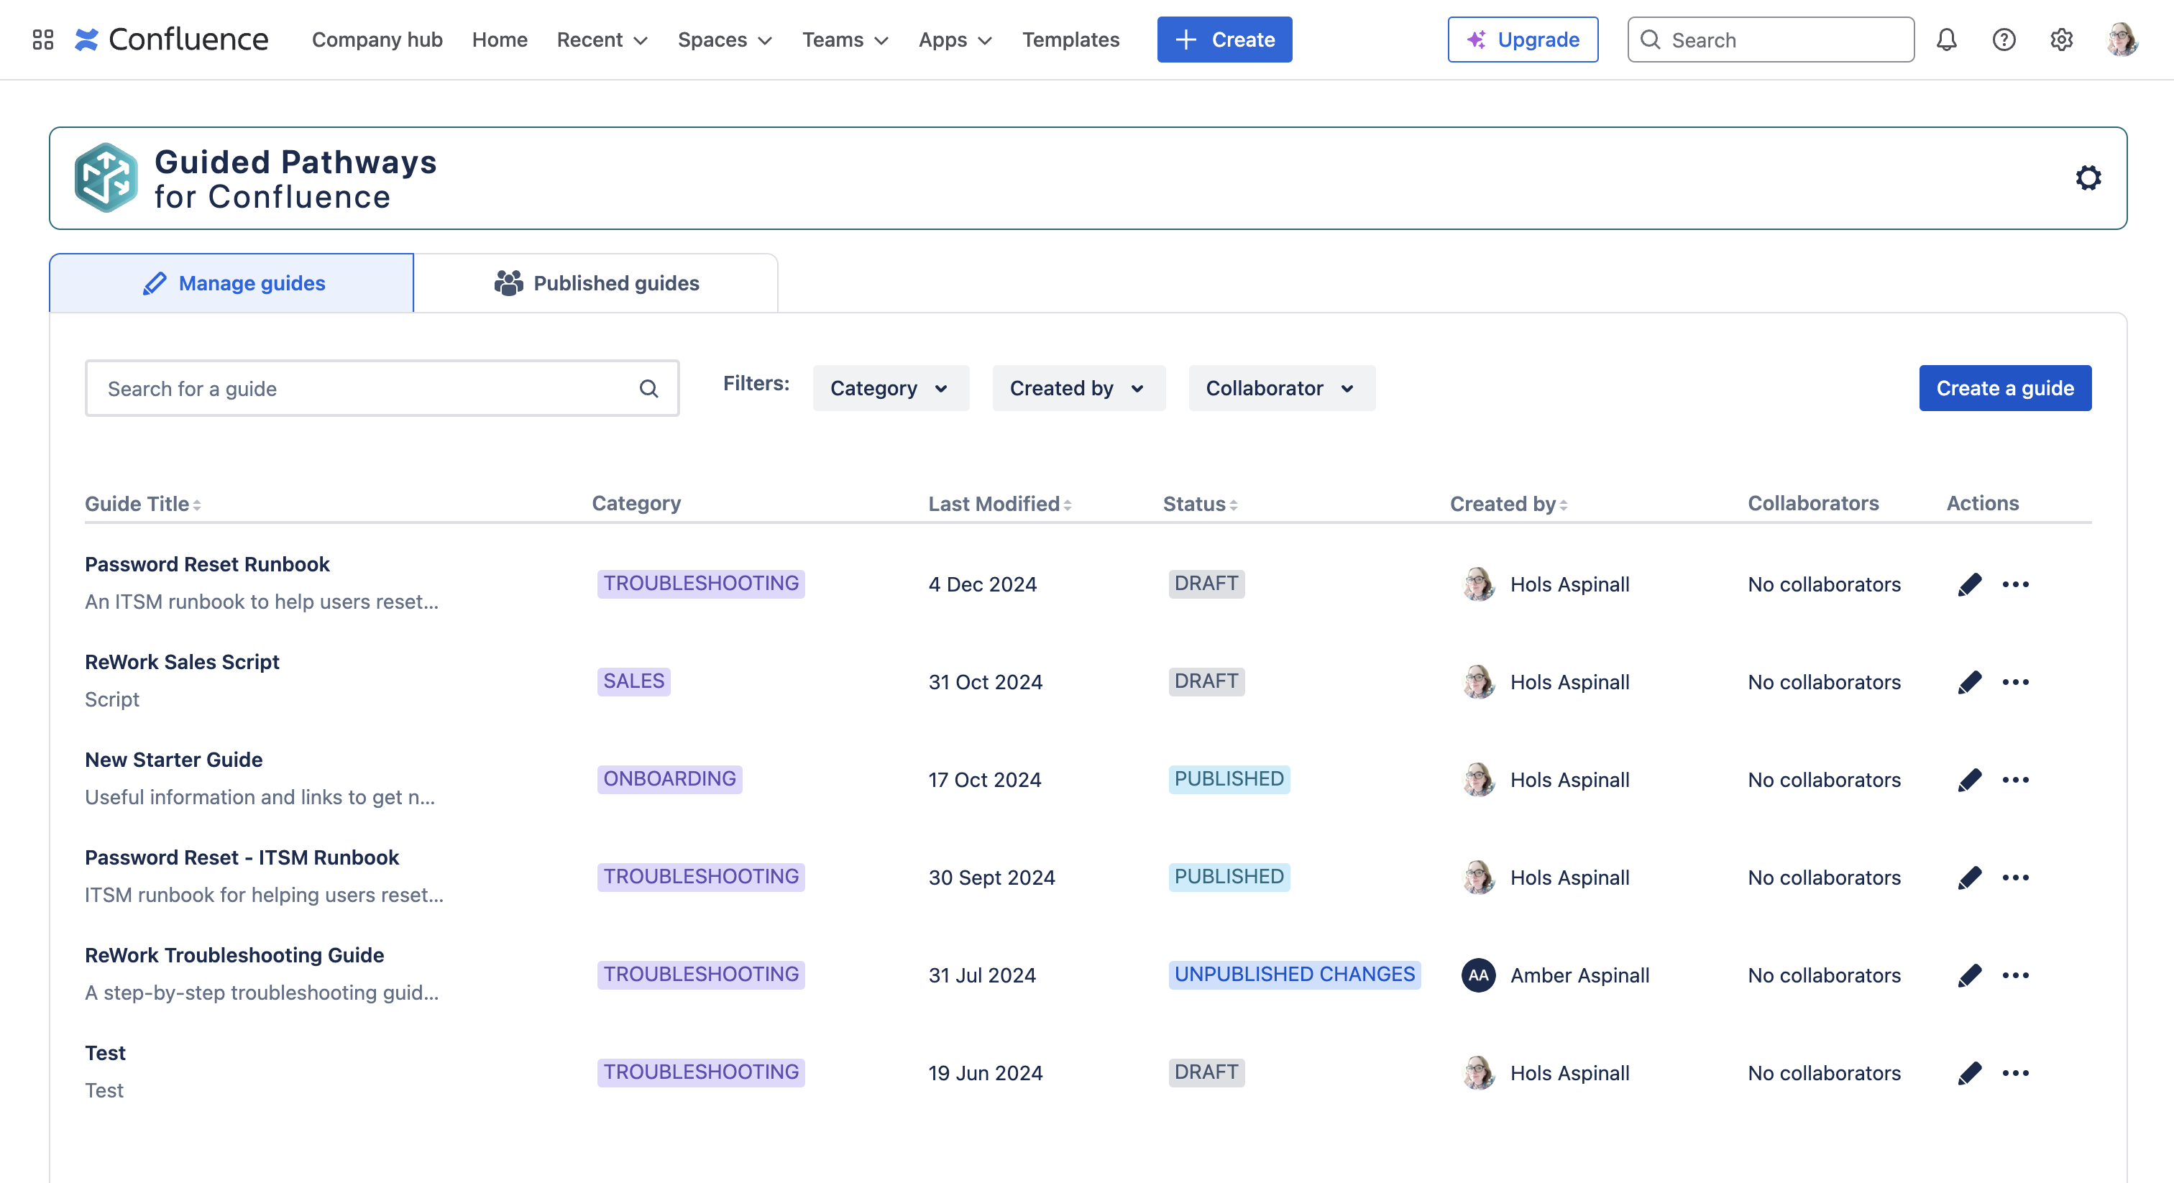Open more actions for Password Reset - ITSM Runbook

click(2015, 878)
